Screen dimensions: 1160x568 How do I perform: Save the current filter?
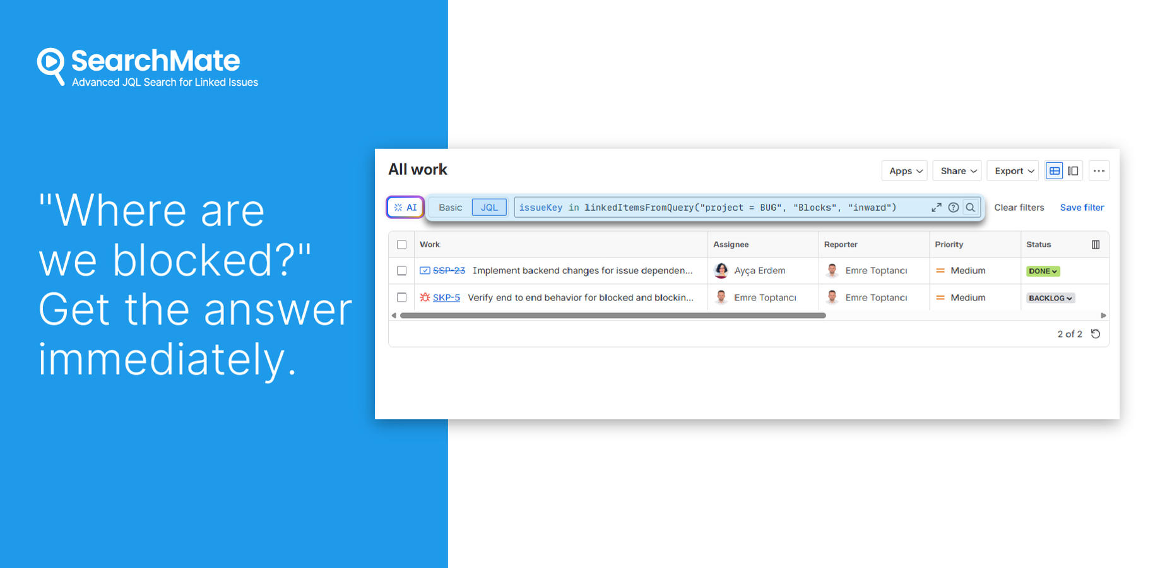click(x=1082, y=207)
